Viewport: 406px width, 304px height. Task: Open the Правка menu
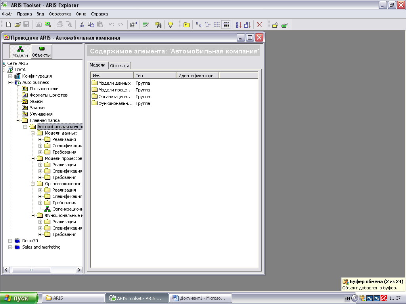(24, 14)
